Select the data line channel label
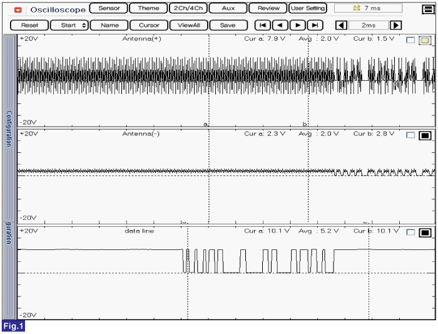438x334 pixels. (x=139, y=231)
